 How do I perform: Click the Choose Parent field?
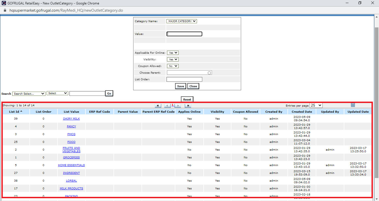189,73
